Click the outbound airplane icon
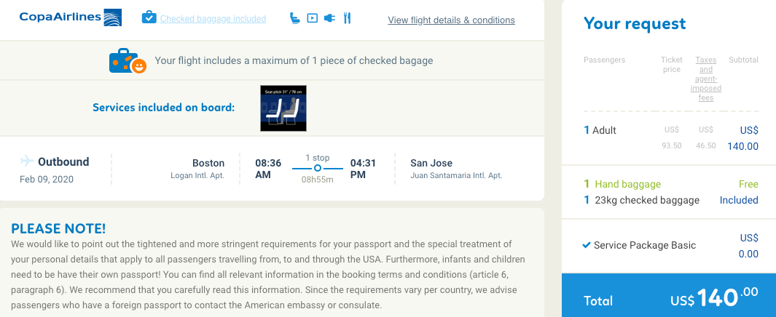This screenshot has height=317, width=776. [27, 161]
